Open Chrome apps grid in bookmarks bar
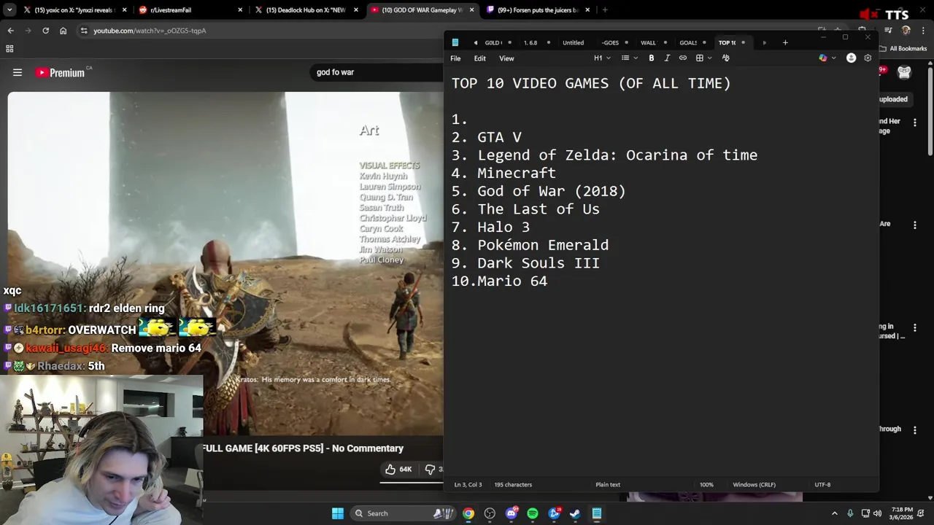This screenshot has height=525, width=934. [x=9, y=49]
